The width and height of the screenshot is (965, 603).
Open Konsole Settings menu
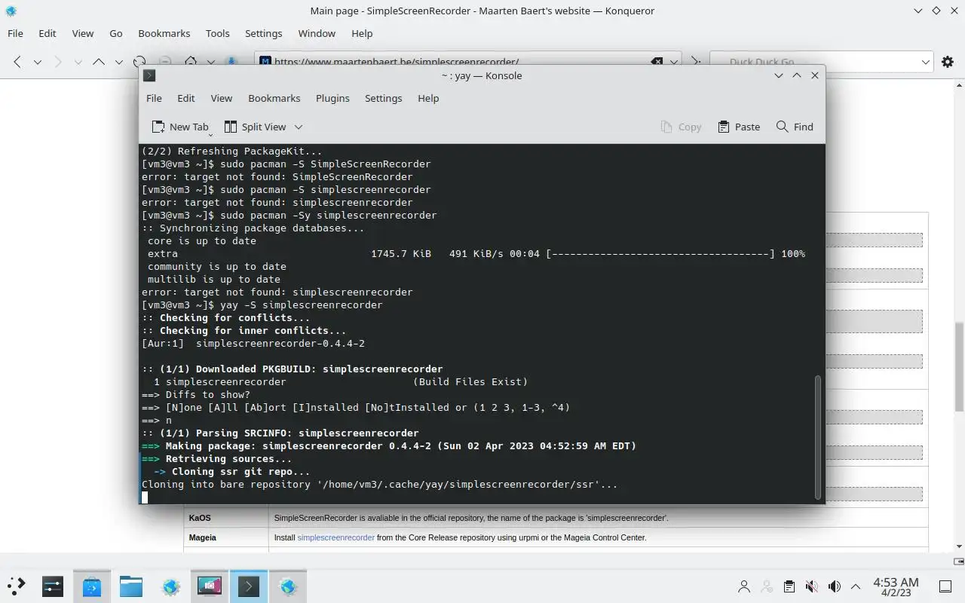[384, 98]
